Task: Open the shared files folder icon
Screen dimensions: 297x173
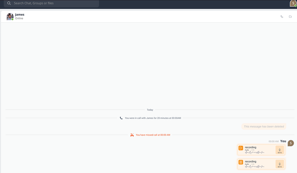Action: pyautogui.click(x=290, y=17)
